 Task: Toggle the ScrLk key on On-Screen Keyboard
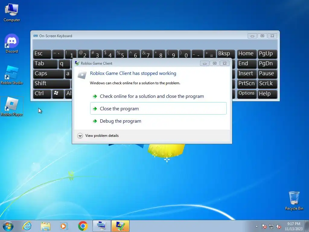coord(267,84)
